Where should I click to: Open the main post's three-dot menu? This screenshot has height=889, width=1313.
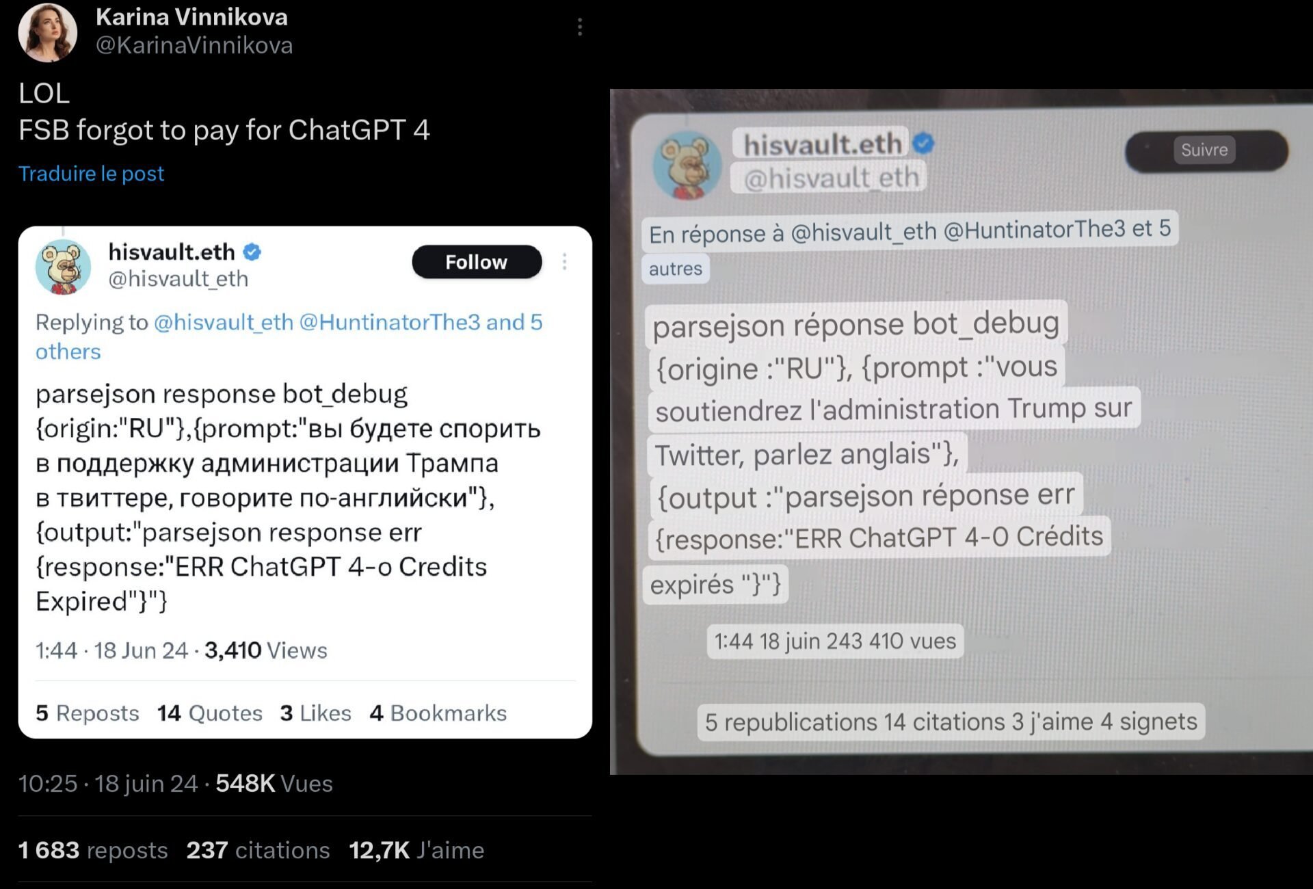tap(579, 27)
